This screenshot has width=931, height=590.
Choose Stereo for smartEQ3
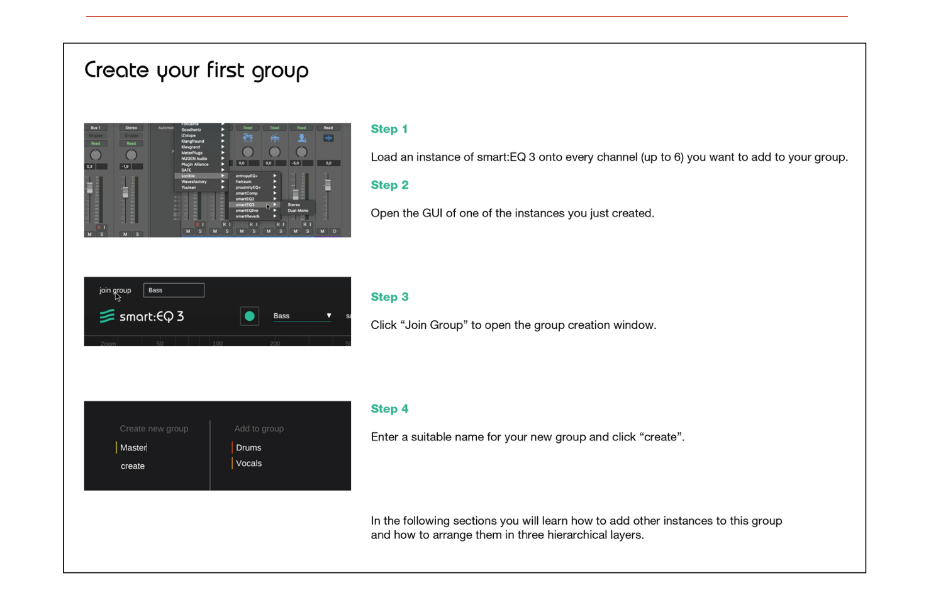pyautogui.click(x=294, y=204)
